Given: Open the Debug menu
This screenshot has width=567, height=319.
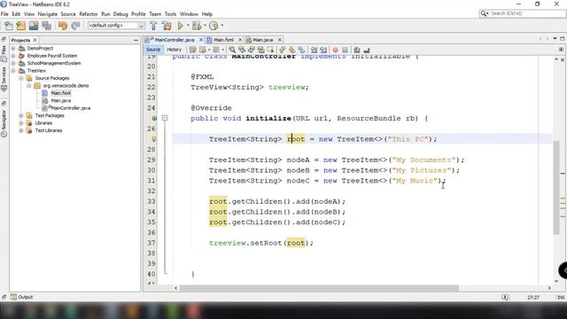Looking at the screenshot, I should coord(120,14).
